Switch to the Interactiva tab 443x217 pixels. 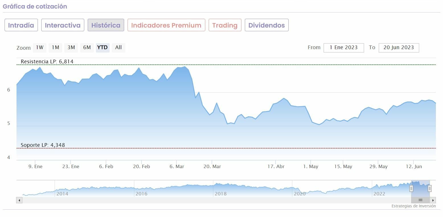point(63,25)
